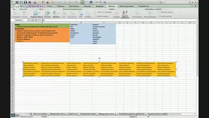Select sheet tab Автозамен&_удаление дубликатов
Image resolution: width=209 pixels, height=118 pixels.
(x=132, y=114)
